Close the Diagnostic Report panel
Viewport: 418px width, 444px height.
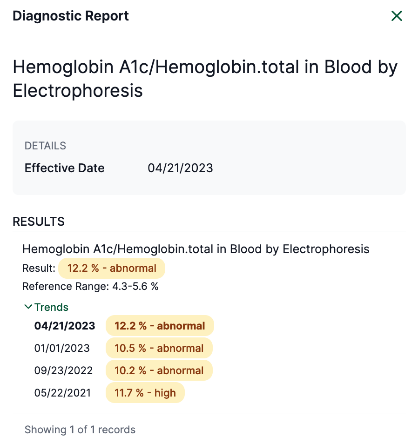tap(397, 16)
